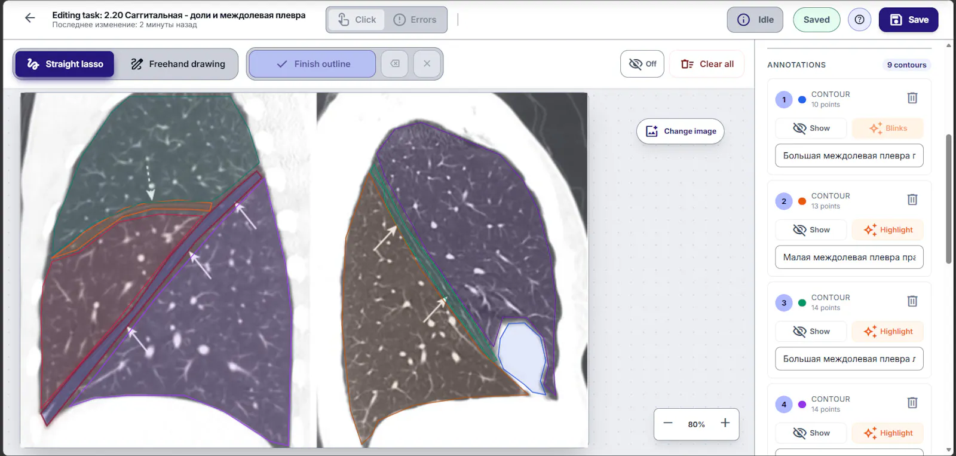
Task: Delete contour 1 with the trash icon
Action: 912,98
